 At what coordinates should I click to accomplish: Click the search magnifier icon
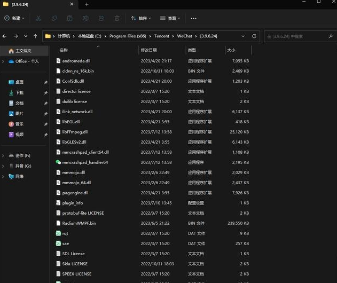331,36
